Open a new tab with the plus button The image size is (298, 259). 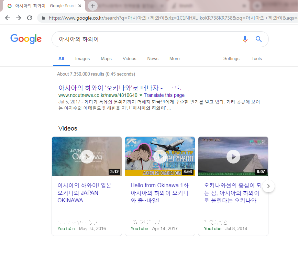pyautogui.click(x=92, y=6)
